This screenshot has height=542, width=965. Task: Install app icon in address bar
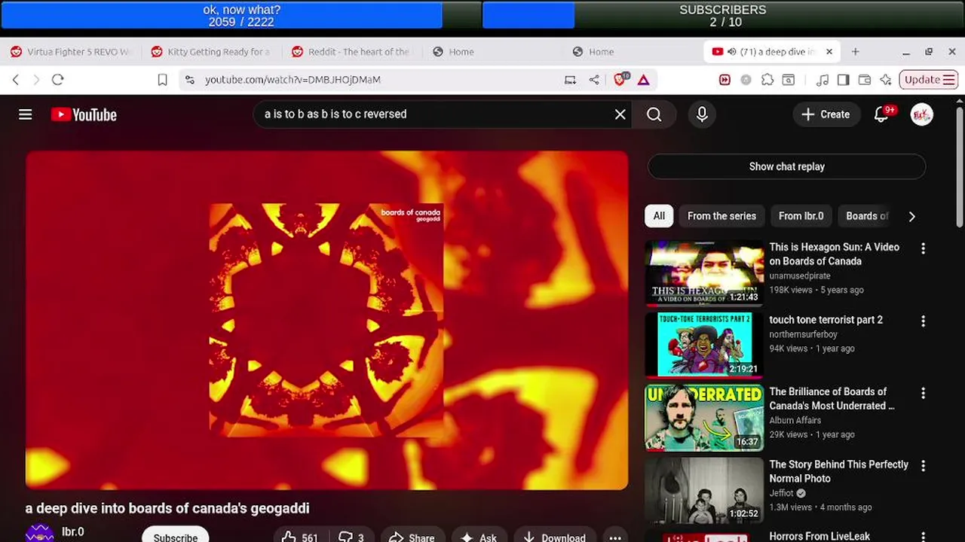pos(571,80)
